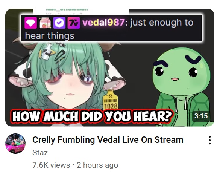The width and height of the screenshot is (214, 173).
Task: Open the Crelly Fumbling Vedal video title
Action: (x=108, y=140)
